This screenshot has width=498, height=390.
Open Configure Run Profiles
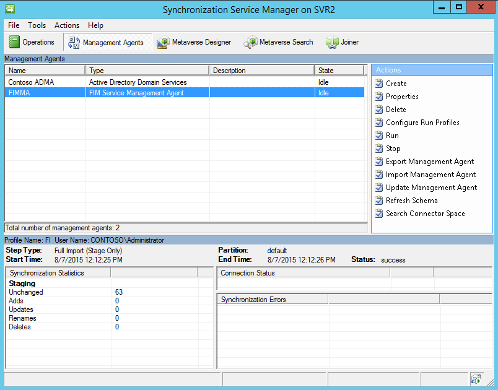tap(422, 123)
